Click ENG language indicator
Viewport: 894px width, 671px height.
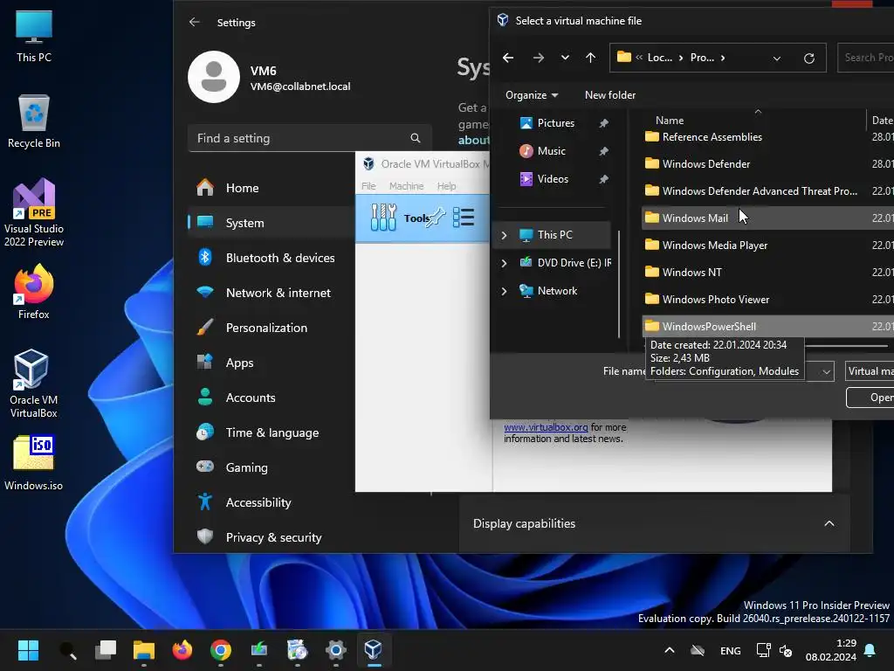731,650
